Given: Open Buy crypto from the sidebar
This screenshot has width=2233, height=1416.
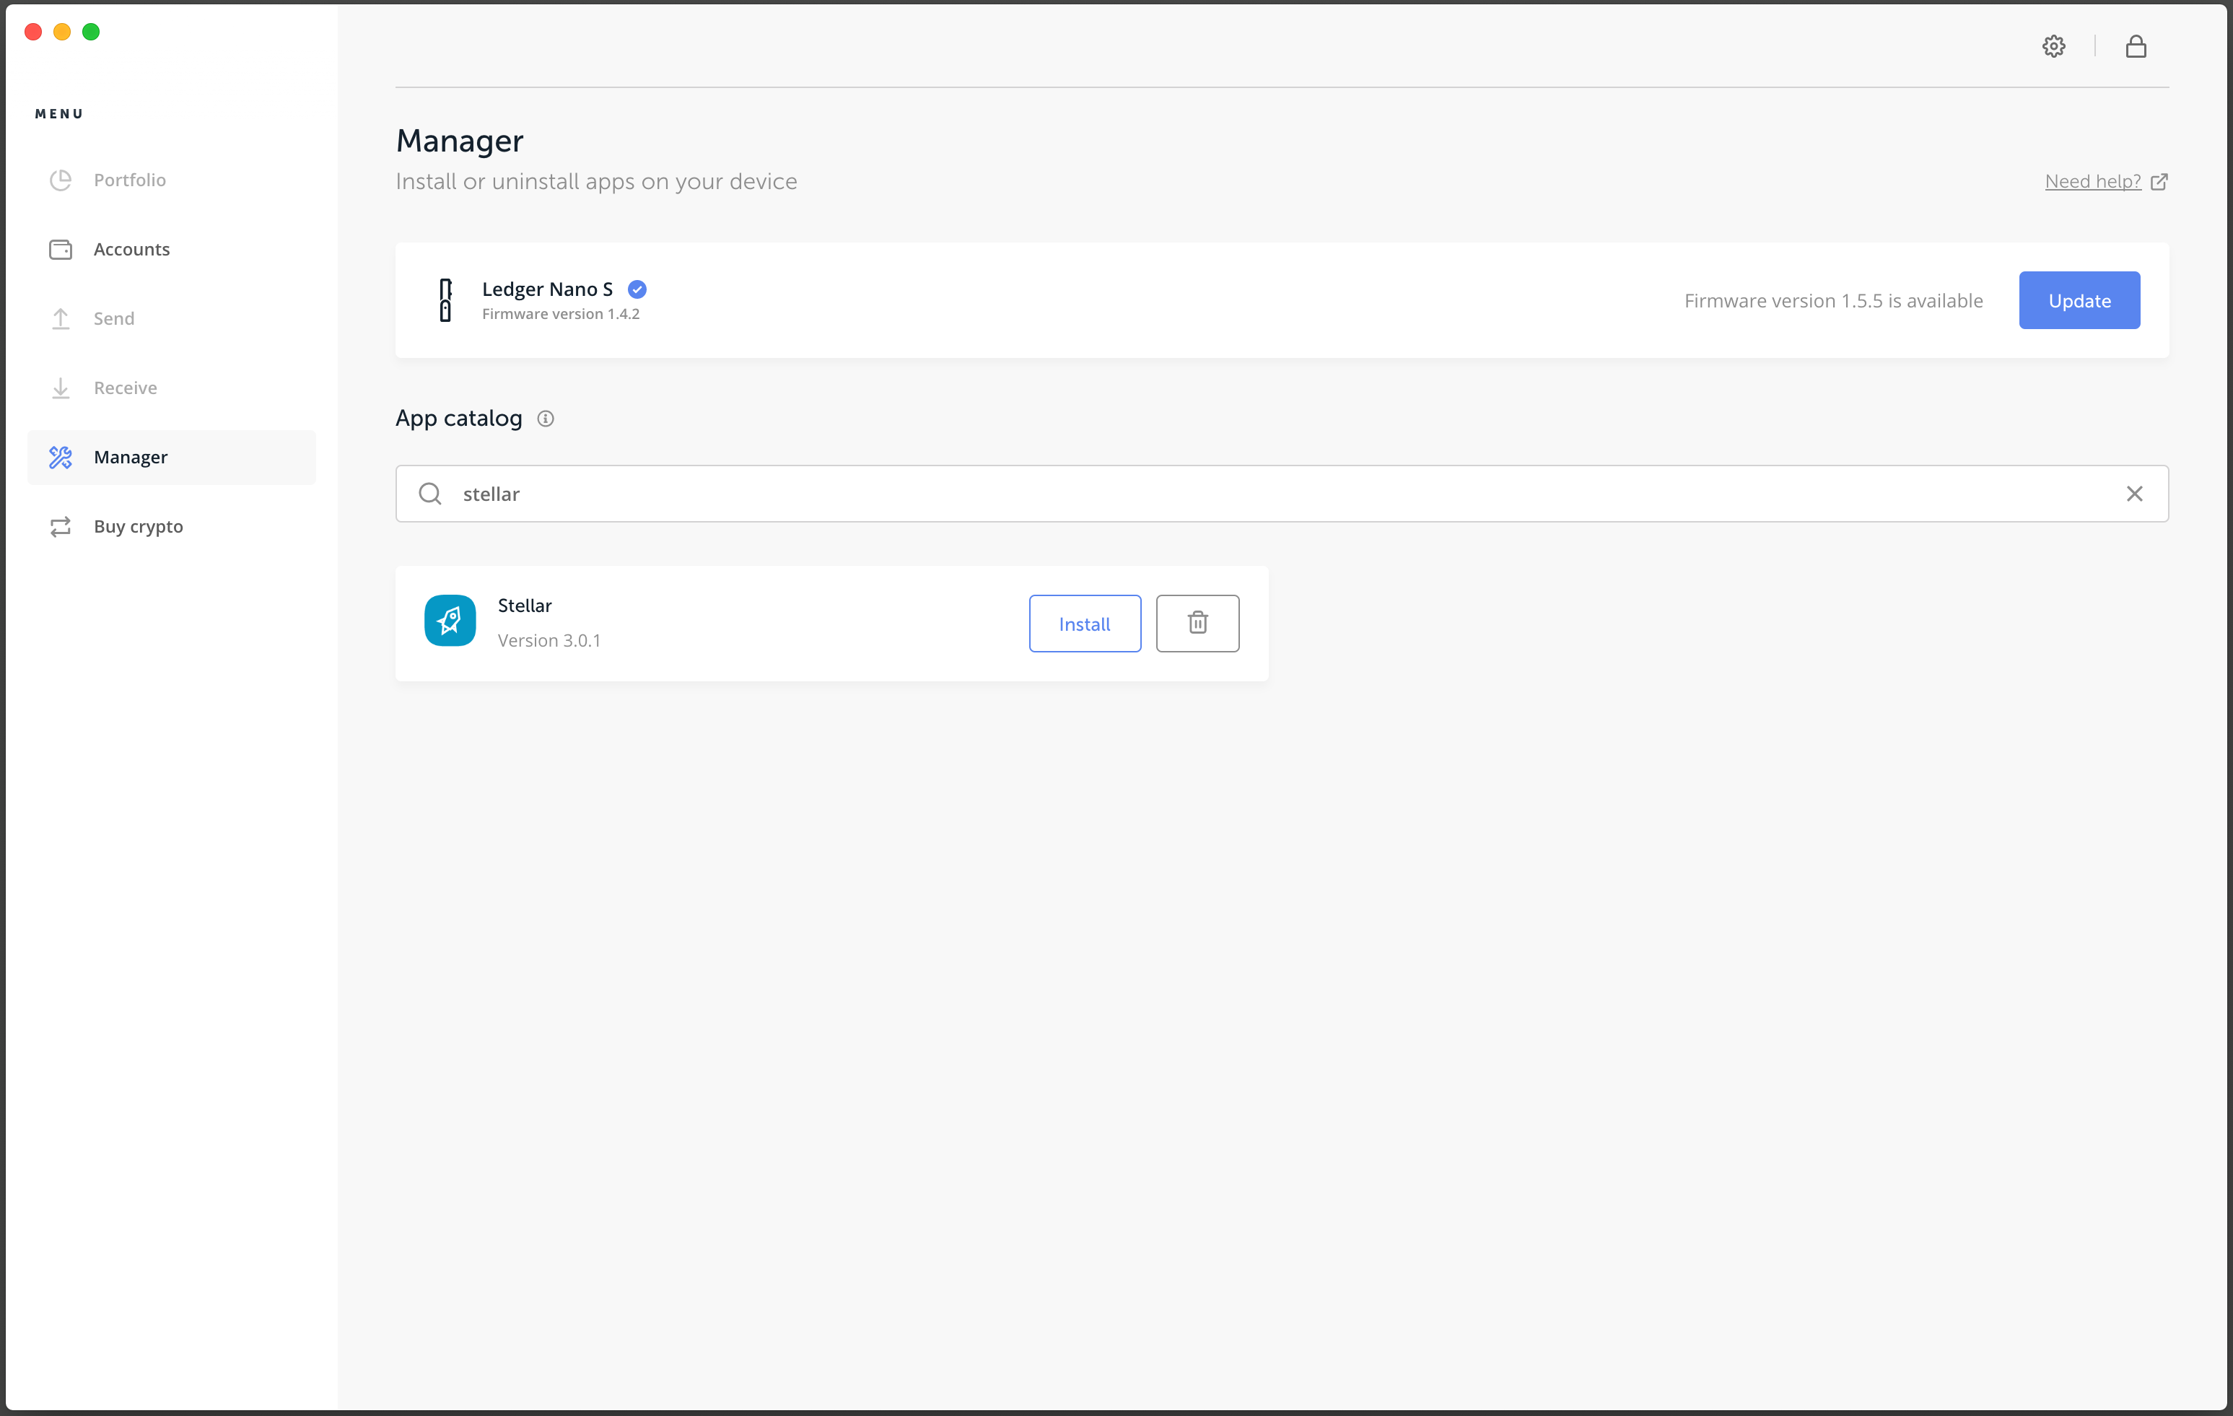Looking at the screenshot, I should point(61,526).
